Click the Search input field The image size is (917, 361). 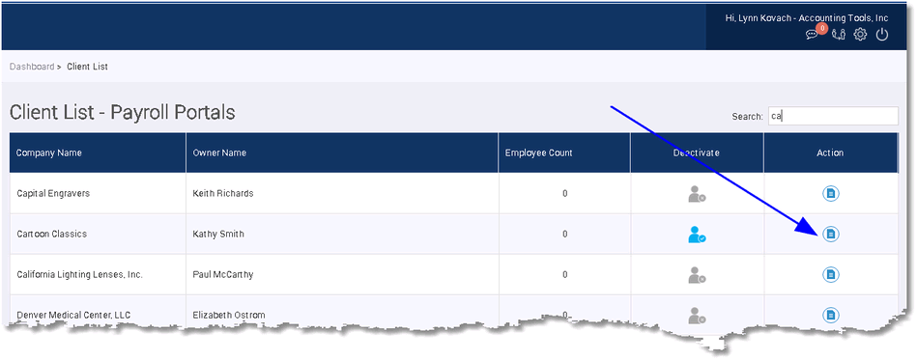(832, 116)
